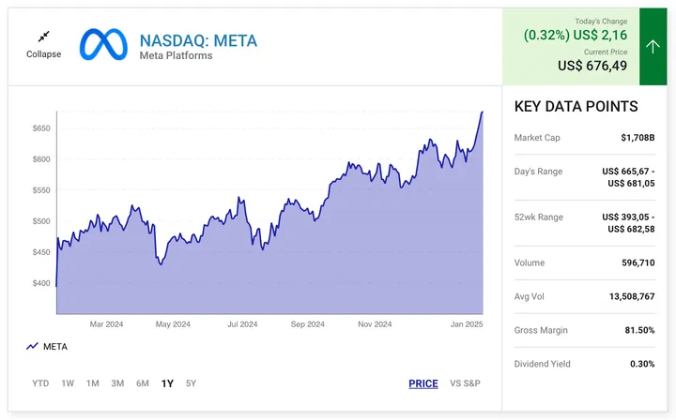Screen dimensions: 676x420
Task: Click the META legend line icon
Action: [33, 346]
